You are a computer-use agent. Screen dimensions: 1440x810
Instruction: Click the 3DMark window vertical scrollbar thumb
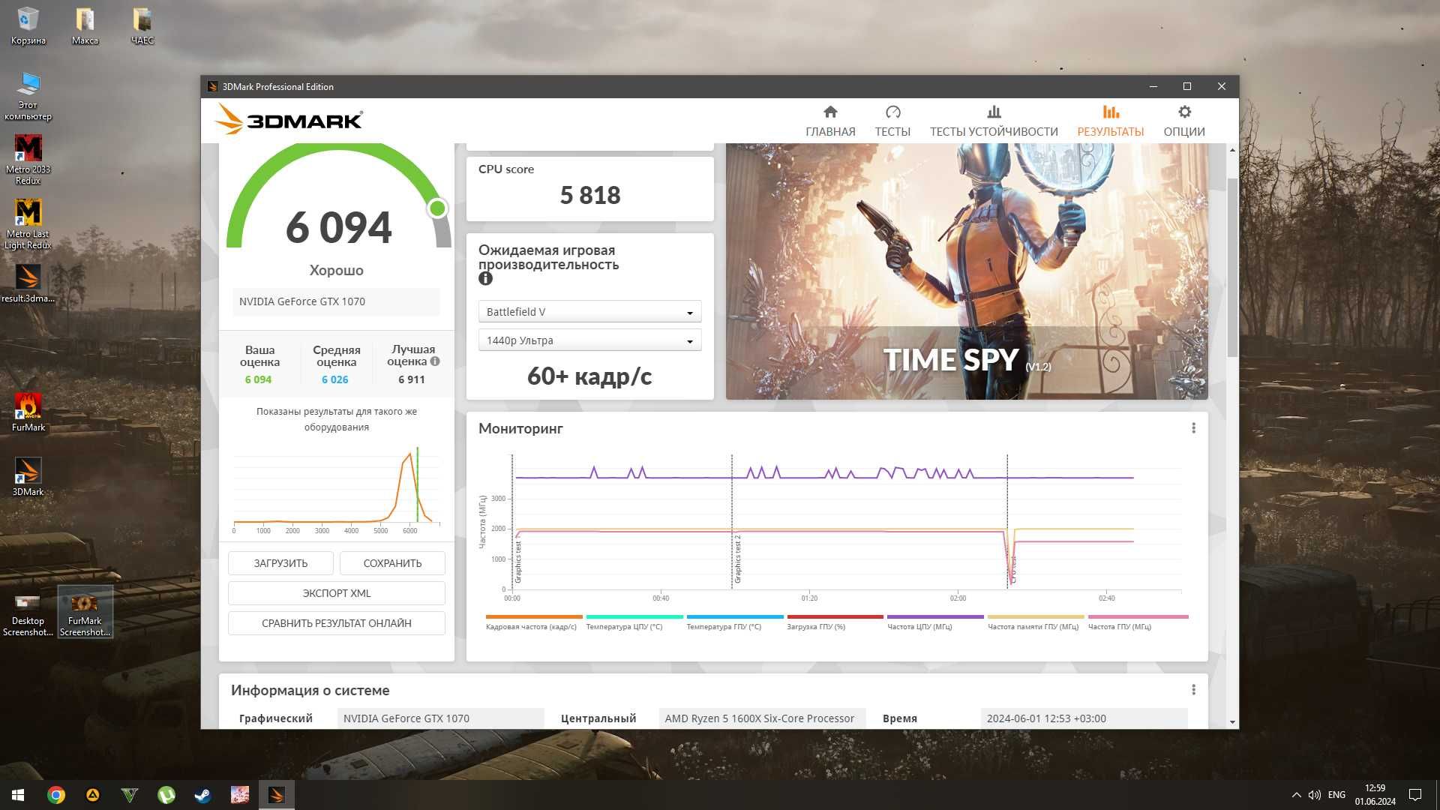coord(1232,266)
